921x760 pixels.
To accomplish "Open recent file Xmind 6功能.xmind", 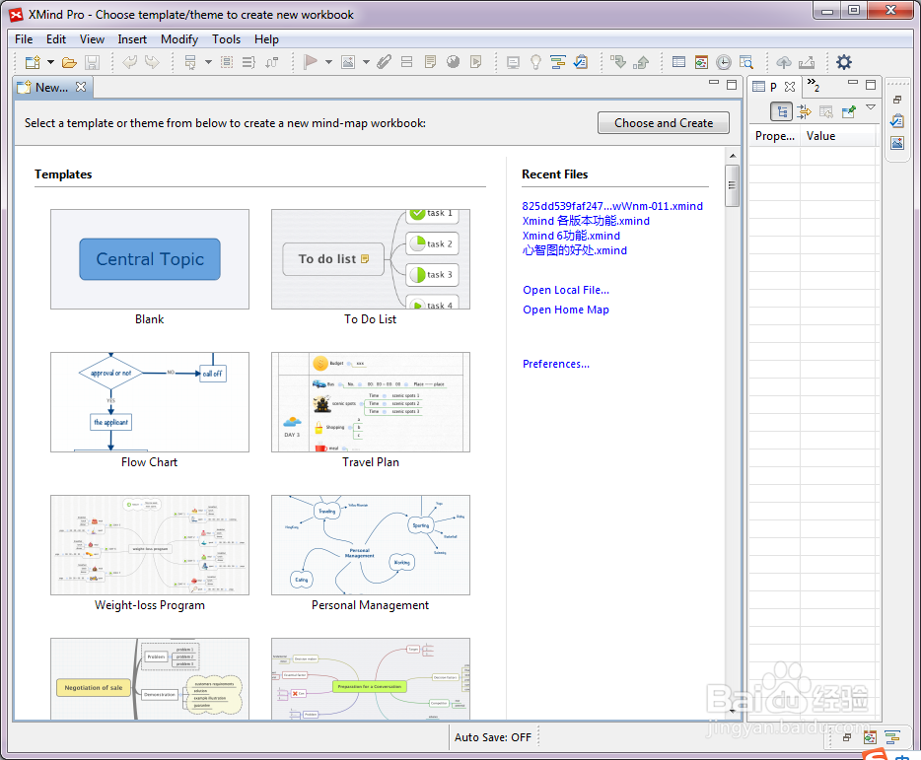I will point(571,236).
